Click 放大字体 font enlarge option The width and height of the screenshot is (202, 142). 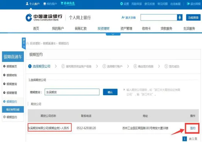128,18
